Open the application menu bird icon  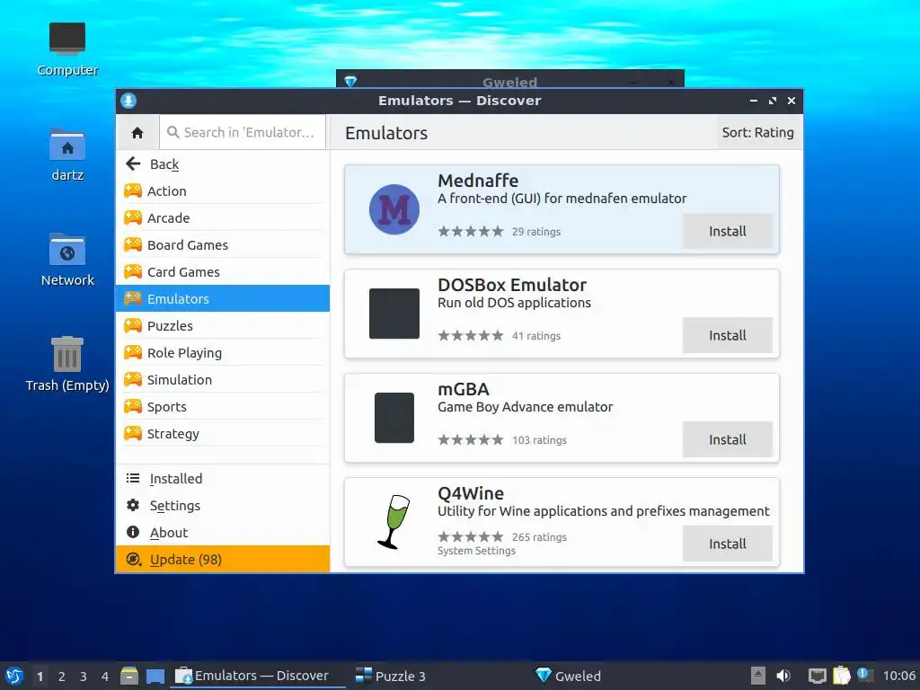click(x=14, y=676)
